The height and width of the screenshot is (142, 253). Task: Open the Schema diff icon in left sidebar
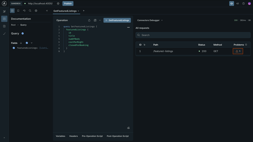coord(4,26)
